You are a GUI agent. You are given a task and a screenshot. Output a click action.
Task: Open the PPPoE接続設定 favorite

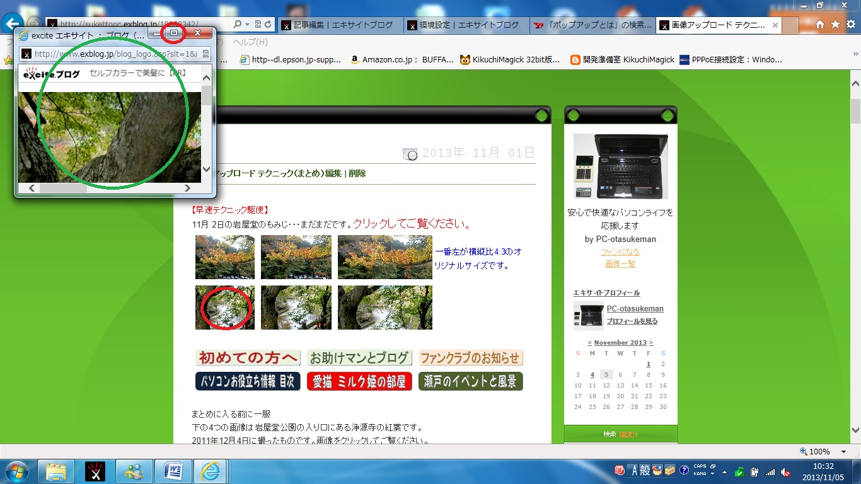731,60
